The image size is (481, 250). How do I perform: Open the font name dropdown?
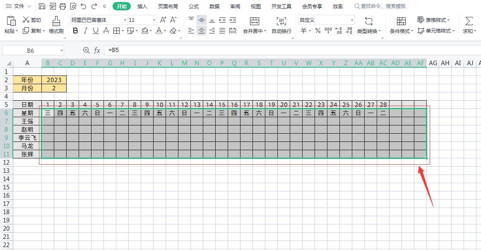[125, 19]
